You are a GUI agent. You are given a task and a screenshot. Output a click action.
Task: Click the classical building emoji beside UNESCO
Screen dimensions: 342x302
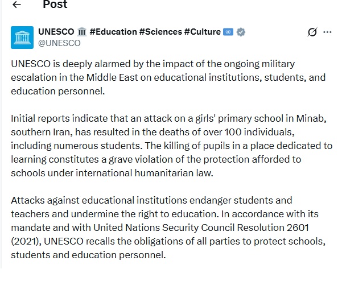82,32
